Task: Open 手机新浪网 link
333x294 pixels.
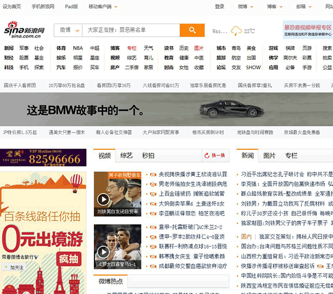Action: [43, 7]
